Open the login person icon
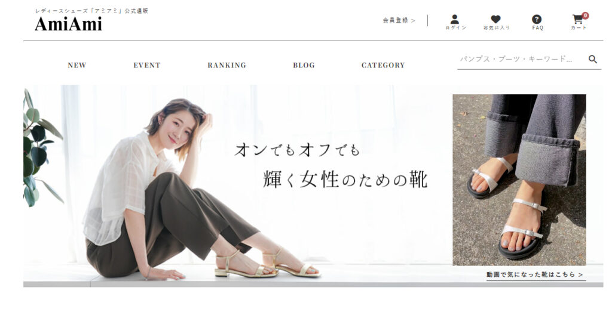Viewport: 612px width, 312px height. (455, 19)
